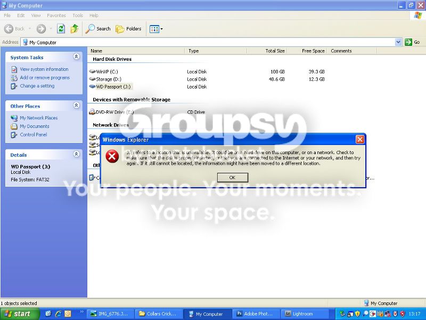Select the WinXP (C:) drive
Viewport: 426px width, 320px height.
tap(107, 71)
